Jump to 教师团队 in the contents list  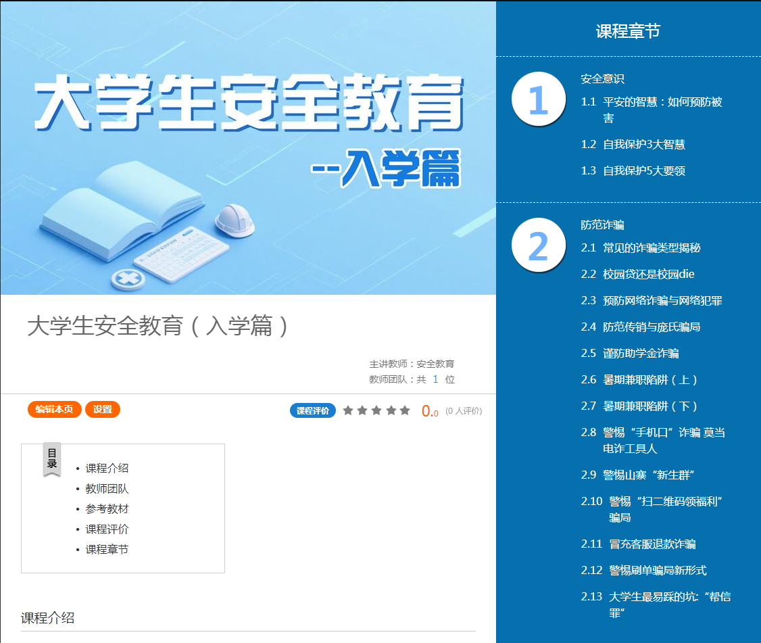coord(107,488)
